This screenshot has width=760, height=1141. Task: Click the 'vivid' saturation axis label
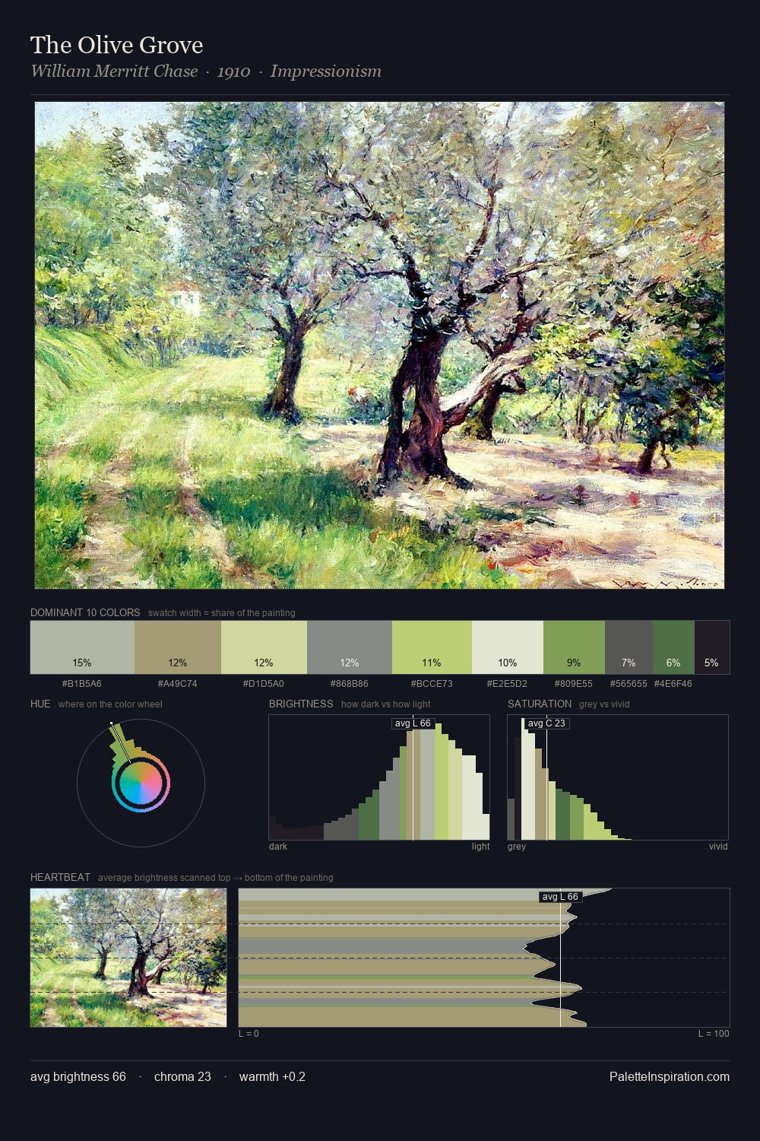[718, 847]
